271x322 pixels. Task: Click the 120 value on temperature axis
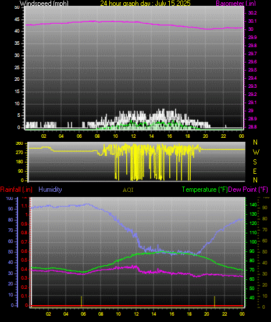(253, 223)
